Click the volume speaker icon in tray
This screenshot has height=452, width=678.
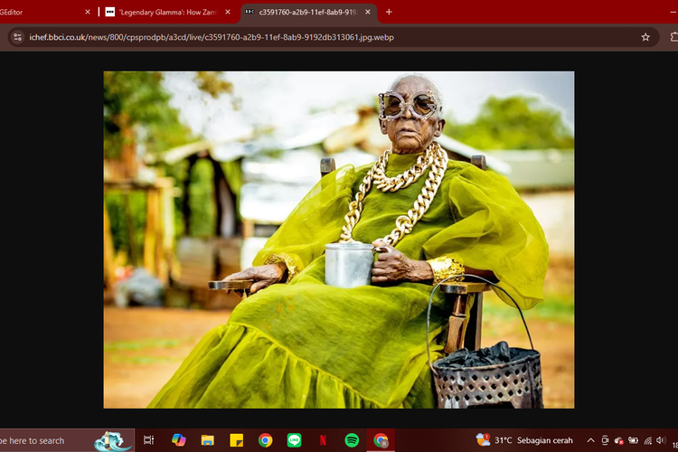[x=663, y=440]
